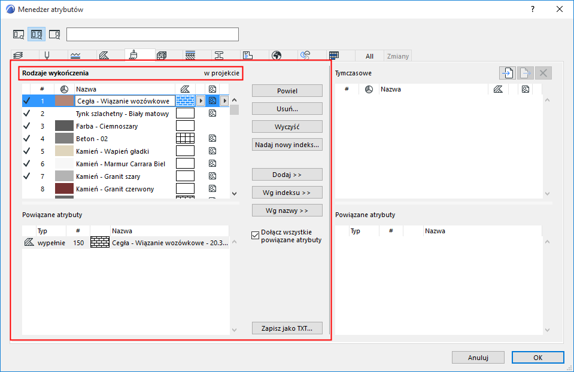574x372 pixels.
Task: Click the texture column header in Tymczasowe list
Action: pyautogui.click(x=526, y=89)
